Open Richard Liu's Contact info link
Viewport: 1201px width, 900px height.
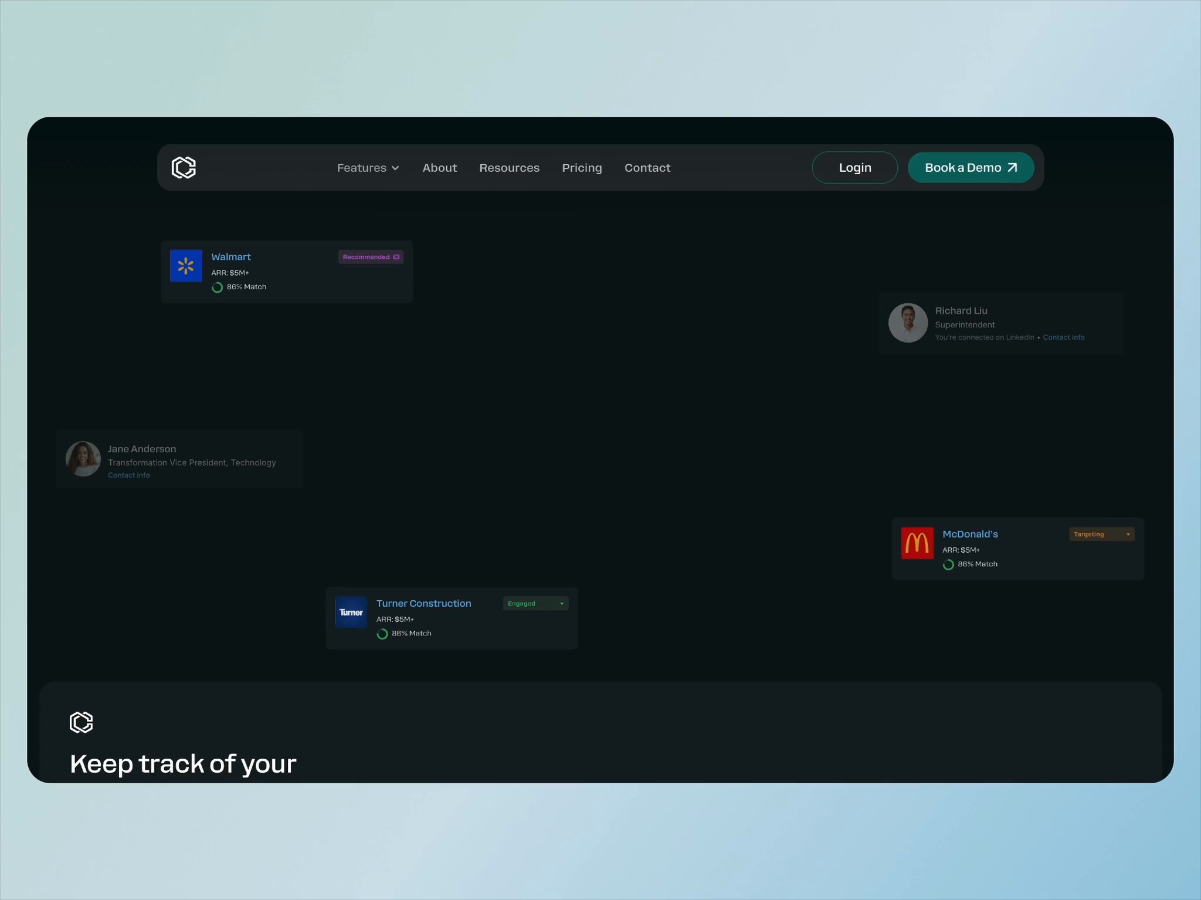pyautogui.click(x=1063, y=337)
